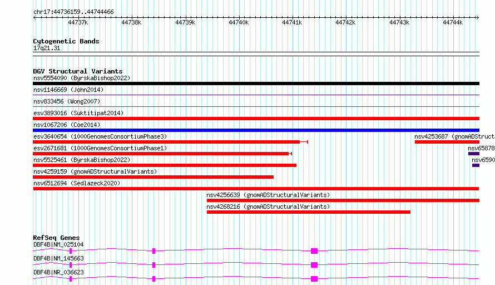Open nsv5525461 (ByrskaBishop2022) variant label
The image size is (495, 285).
point(82,160)
